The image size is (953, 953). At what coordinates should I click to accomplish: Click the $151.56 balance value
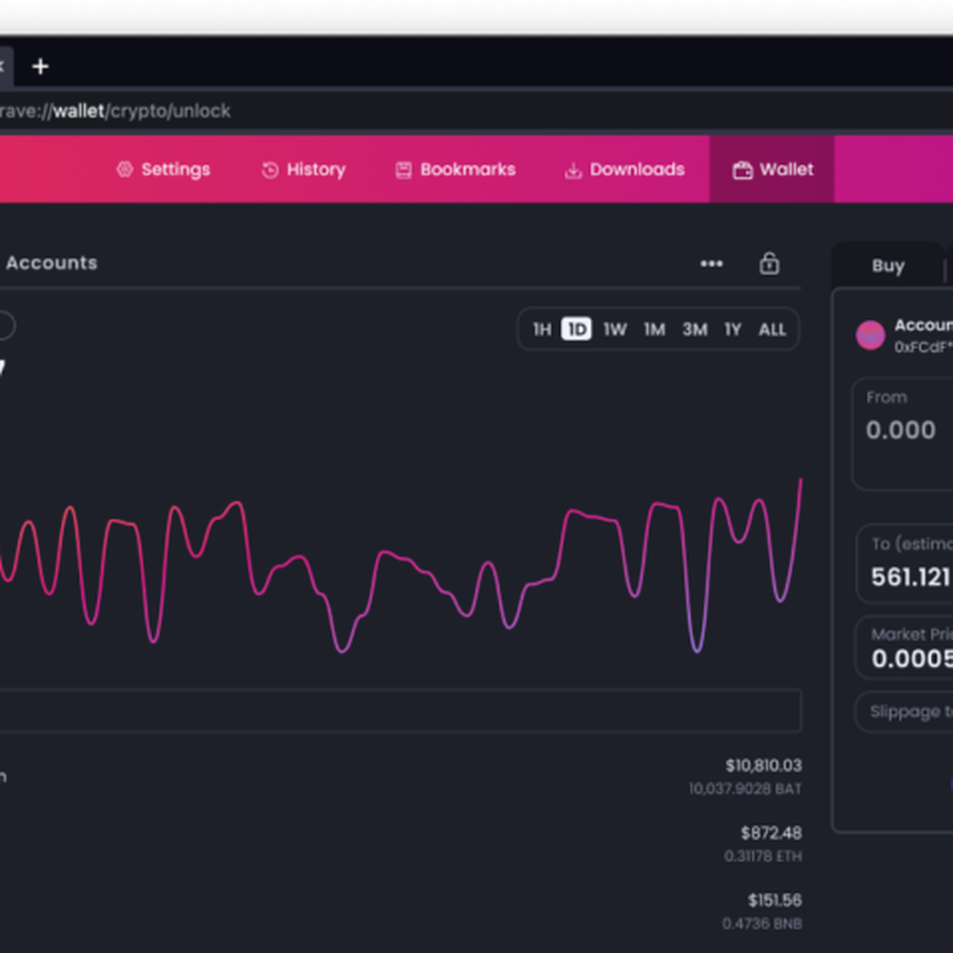coord(775,901)
